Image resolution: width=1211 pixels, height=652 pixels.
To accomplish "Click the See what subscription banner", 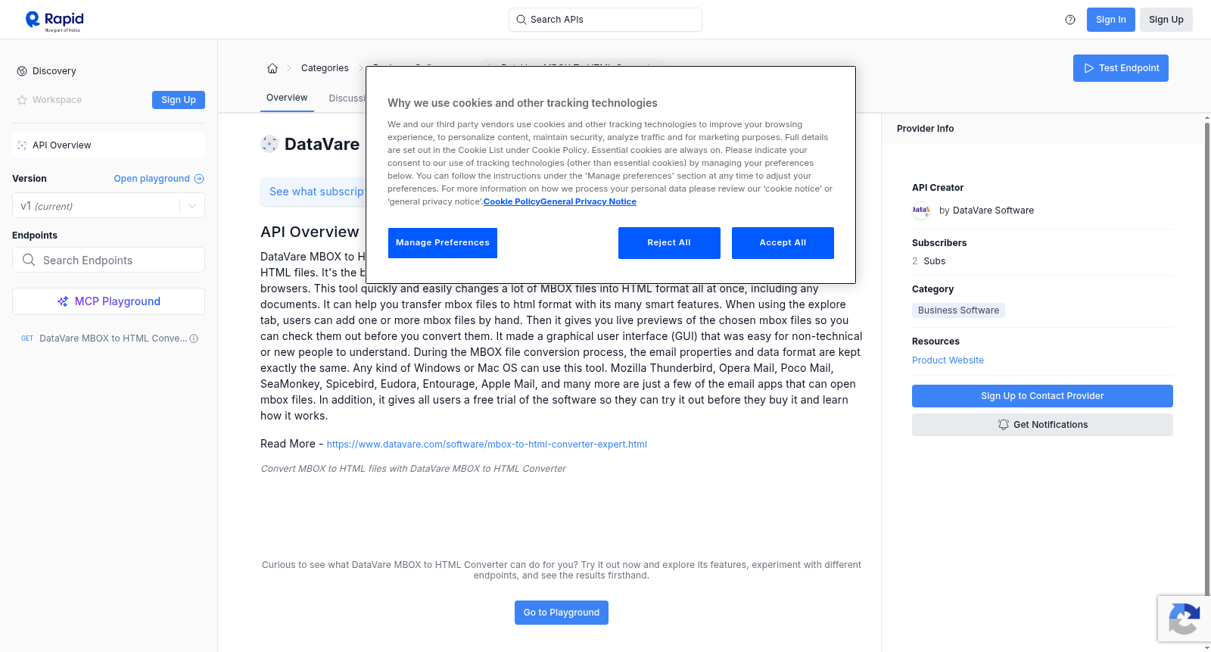I will [x=313, y=192].
